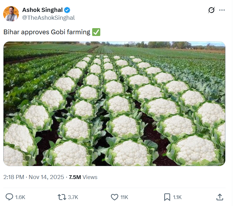Click the Grok explain icon
The height and width of the screenshot is (206, 234).
click(x=211, y=10)
